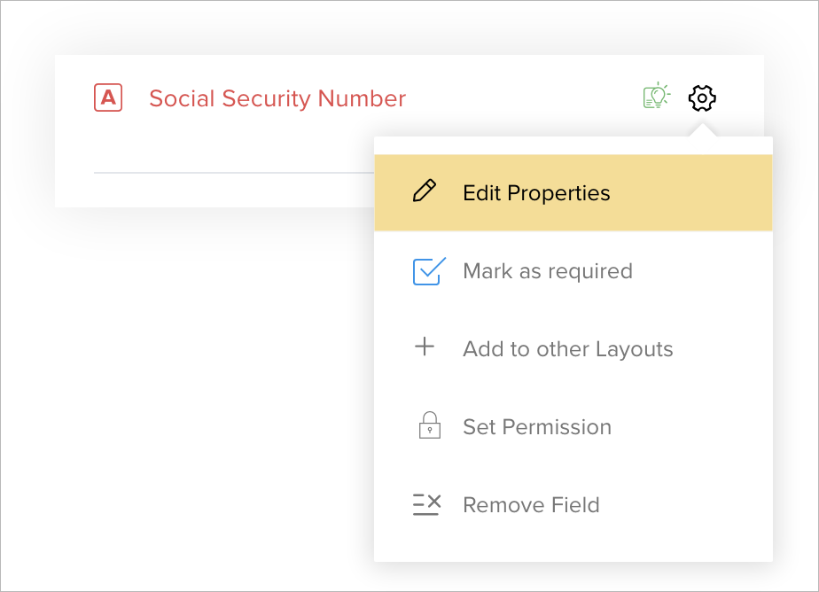This screenshot has height=592, width=819.
Task: Click the padlock icon for Set Permission
Action: pos(428,426)
